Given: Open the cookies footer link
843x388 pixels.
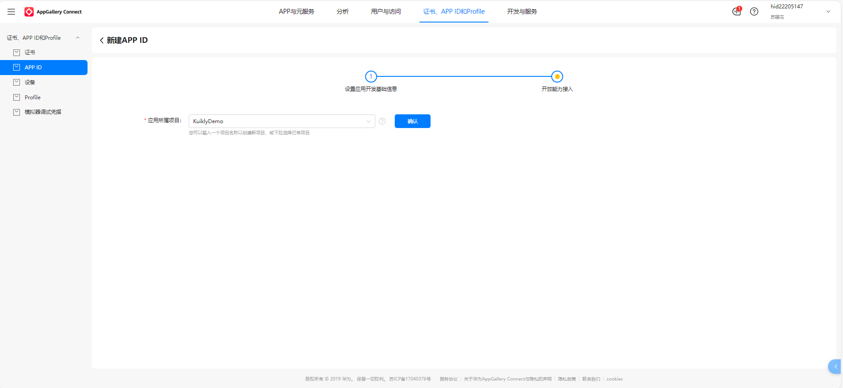Looking at the screenshot, I should coord(614,379).
